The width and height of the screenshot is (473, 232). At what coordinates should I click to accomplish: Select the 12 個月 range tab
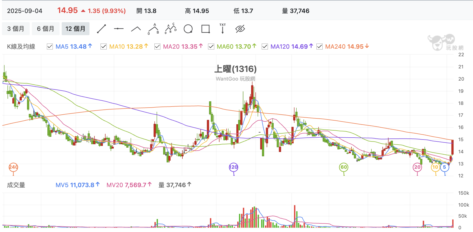click(x=76, y=29)
